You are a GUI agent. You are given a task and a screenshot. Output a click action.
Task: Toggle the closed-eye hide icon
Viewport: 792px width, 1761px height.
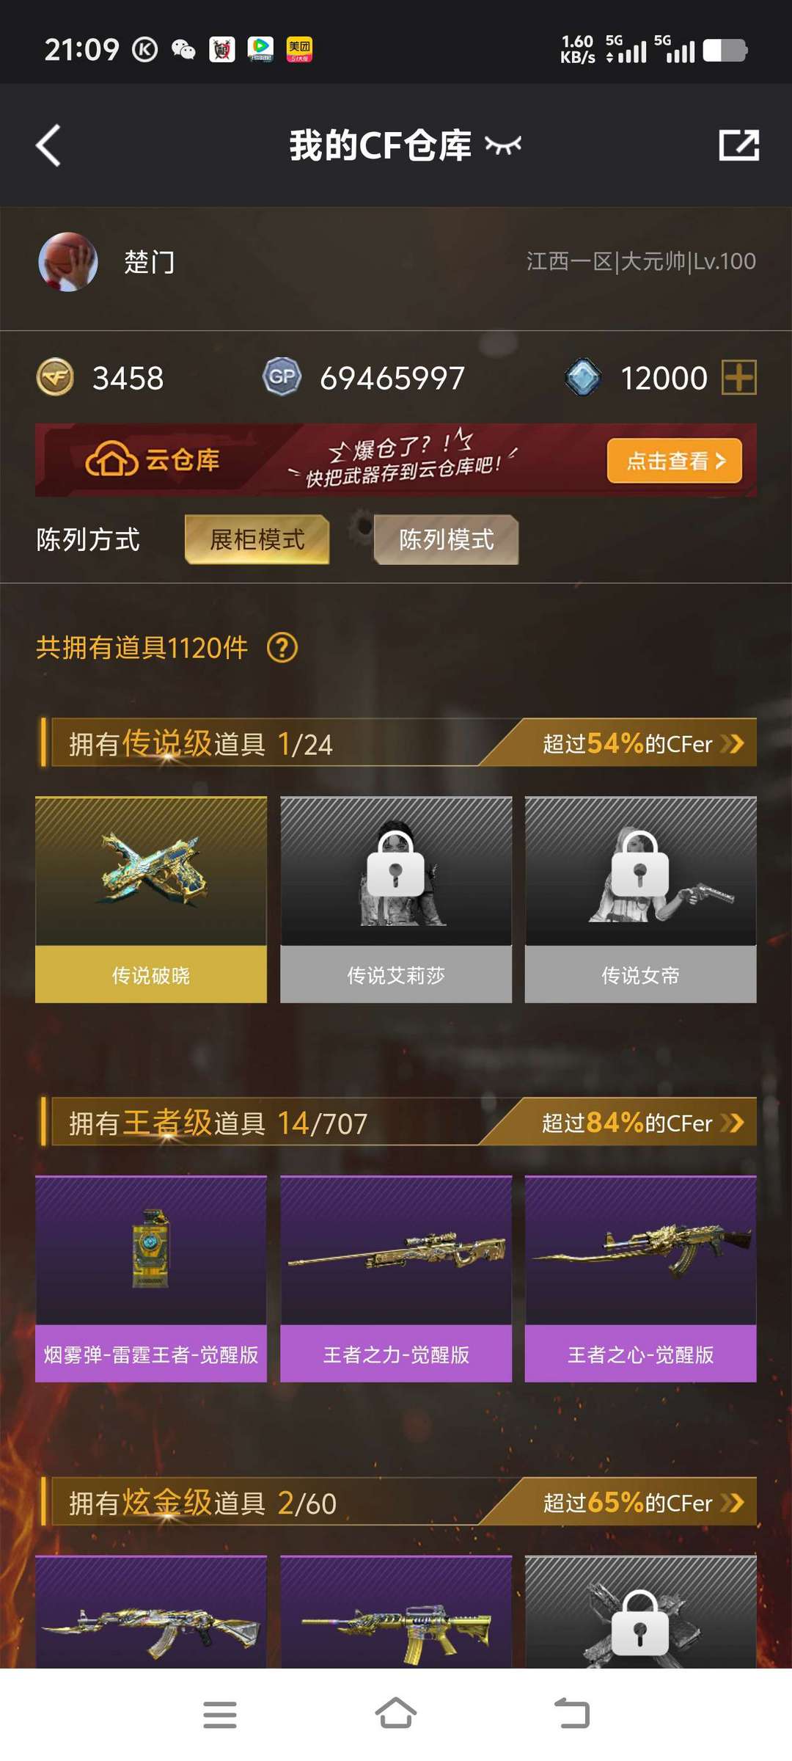coord(503,145)
